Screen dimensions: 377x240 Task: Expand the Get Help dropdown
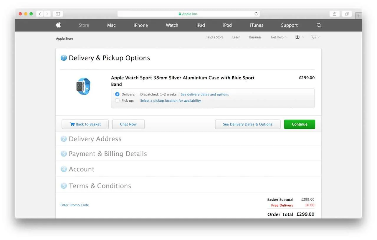279,37
